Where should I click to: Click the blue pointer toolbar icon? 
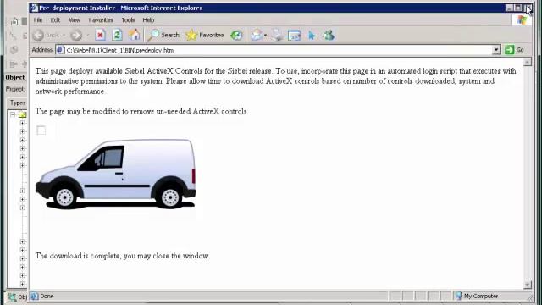click(x=312, y=35)
